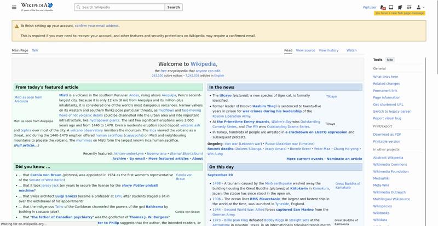Open the Carola von Braun bold link
Viewport: 438px width, 226px height.
(46, 175)
